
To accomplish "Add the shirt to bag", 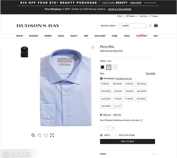I will coord(127,141).
